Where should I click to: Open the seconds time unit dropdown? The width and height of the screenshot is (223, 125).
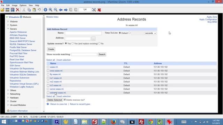(x=150, y=33)
